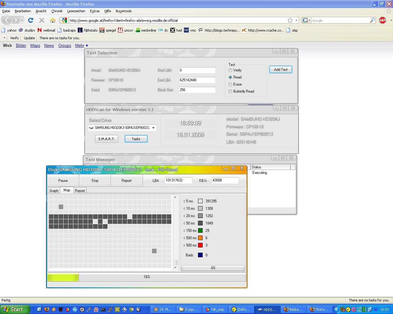The image size is (393, 314).
Task: Open the webmail bookmark
Action: point(46,30)
